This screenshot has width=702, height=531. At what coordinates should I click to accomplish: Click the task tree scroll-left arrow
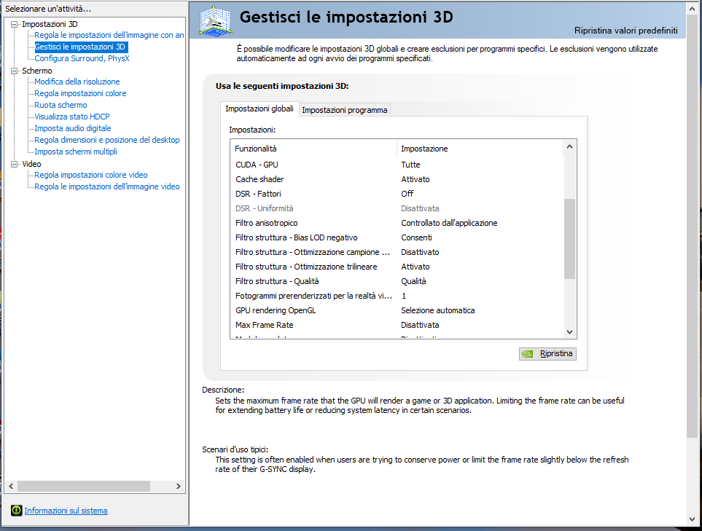point(9,486)
